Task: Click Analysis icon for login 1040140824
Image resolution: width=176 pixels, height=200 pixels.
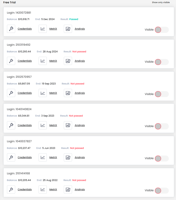Action: coord(68,125)
